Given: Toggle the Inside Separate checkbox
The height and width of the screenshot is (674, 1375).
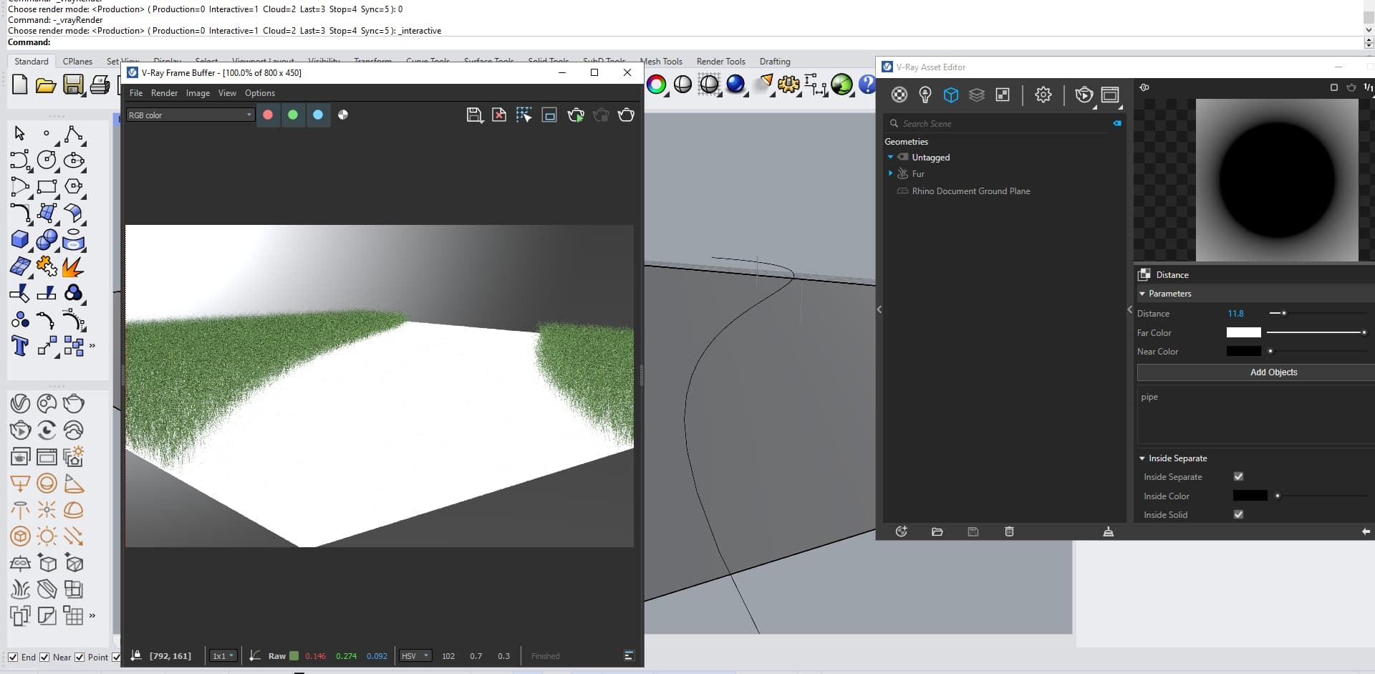Looking at the screenshot, I should coord(1238,476).
